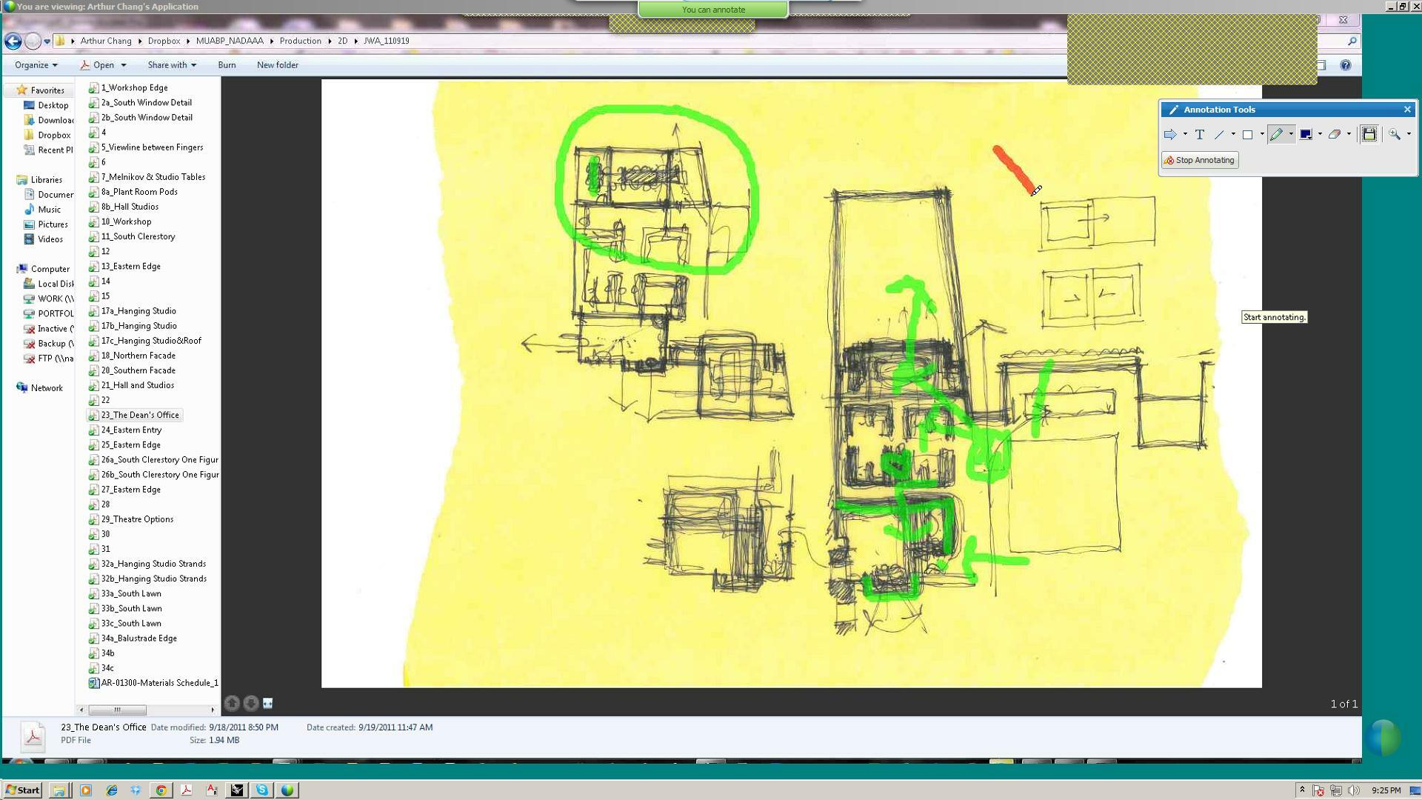Viewport: 1422px width, 800px height.
Task: Select the file 7_Melnikov & Studio Tables
Action: [x=147, y=177]
